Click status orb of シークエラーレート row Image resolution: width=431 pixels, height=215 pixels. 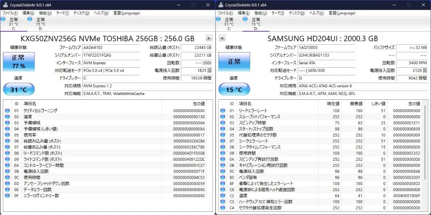[223, 141]
